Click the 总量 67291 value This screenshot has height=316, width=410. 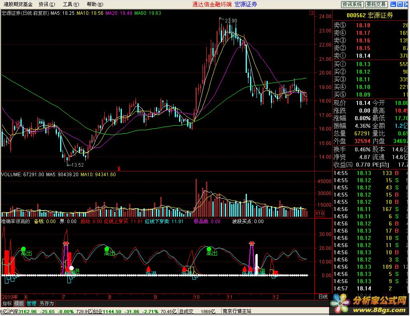362,133
